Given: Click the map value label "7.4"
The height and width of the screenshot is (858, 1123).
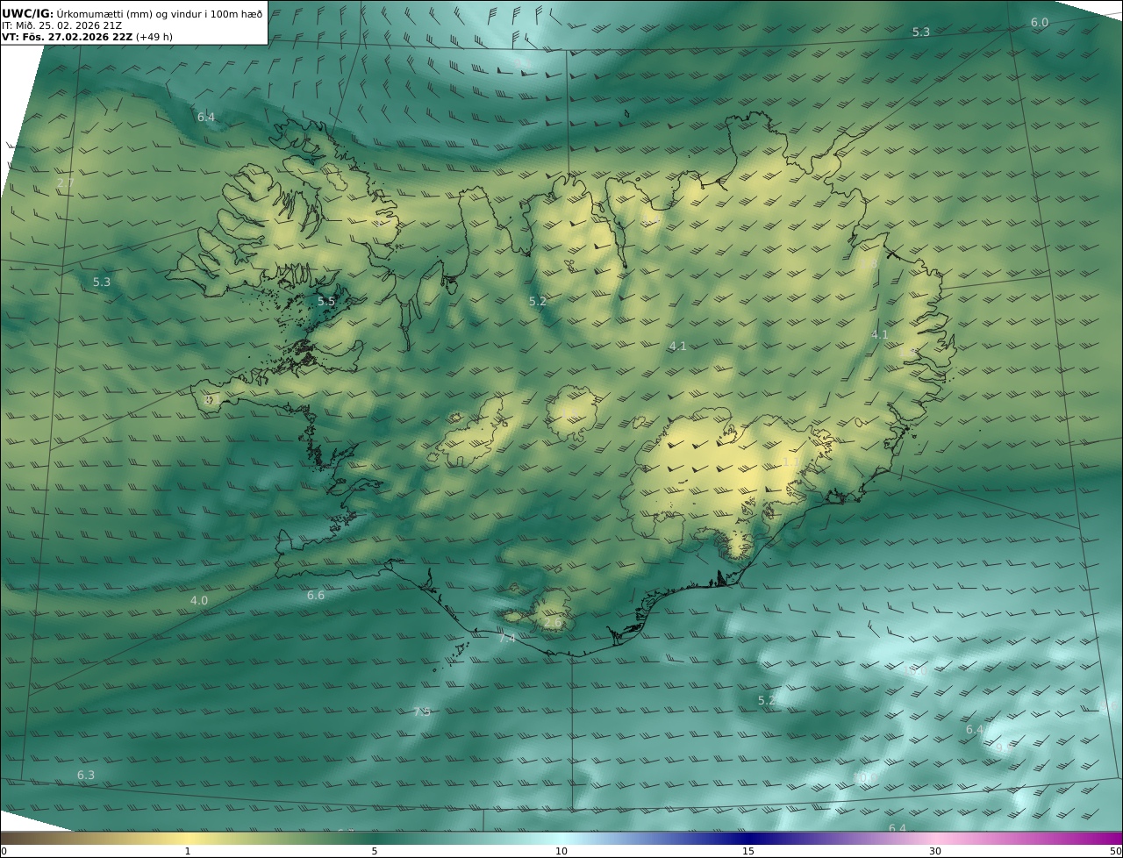Looking at the screenshot, I should 507,639.
